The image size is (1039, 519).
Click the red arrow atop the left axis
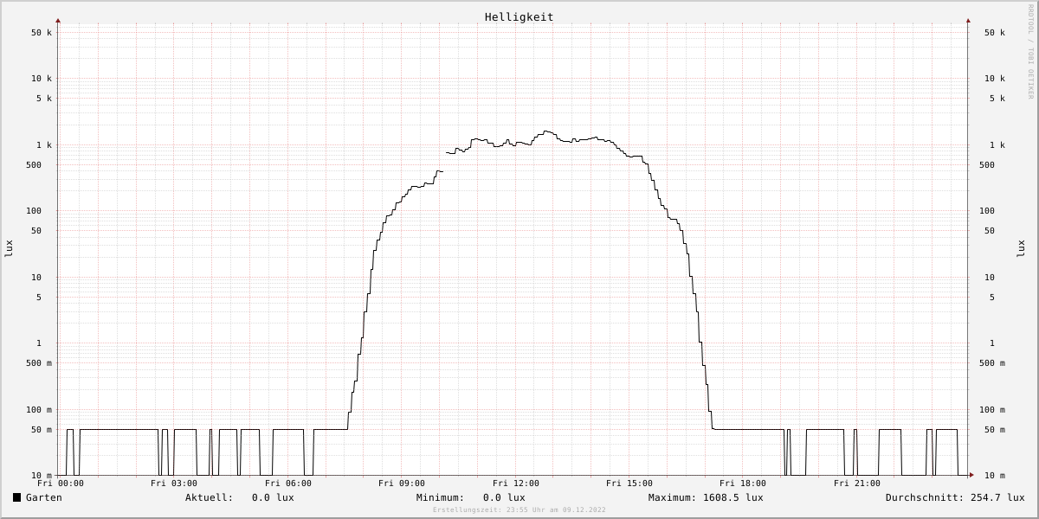point(58,20)
